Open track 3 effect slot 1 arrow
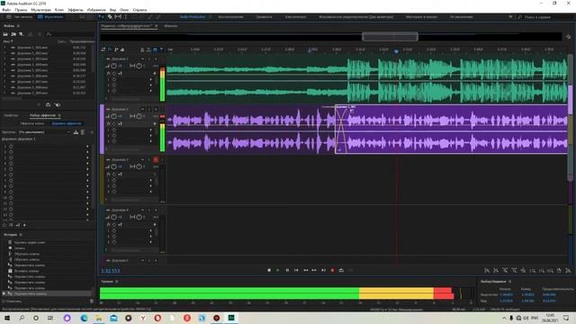Image resolution: width=576 pixels, height=324 pixels. [x=150, y=180]
